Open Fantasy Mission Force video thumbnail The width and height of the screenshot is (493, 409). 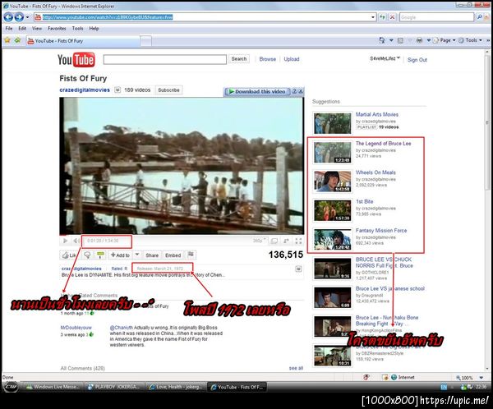tap(332, 239)
